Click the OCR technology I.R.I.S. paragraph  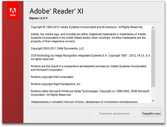pos(90,57)
